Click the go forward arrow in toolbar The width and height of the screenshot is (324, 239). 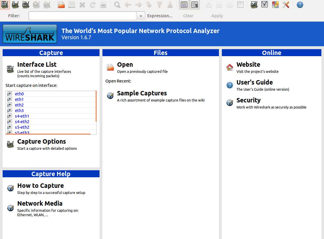pos(138,5)
